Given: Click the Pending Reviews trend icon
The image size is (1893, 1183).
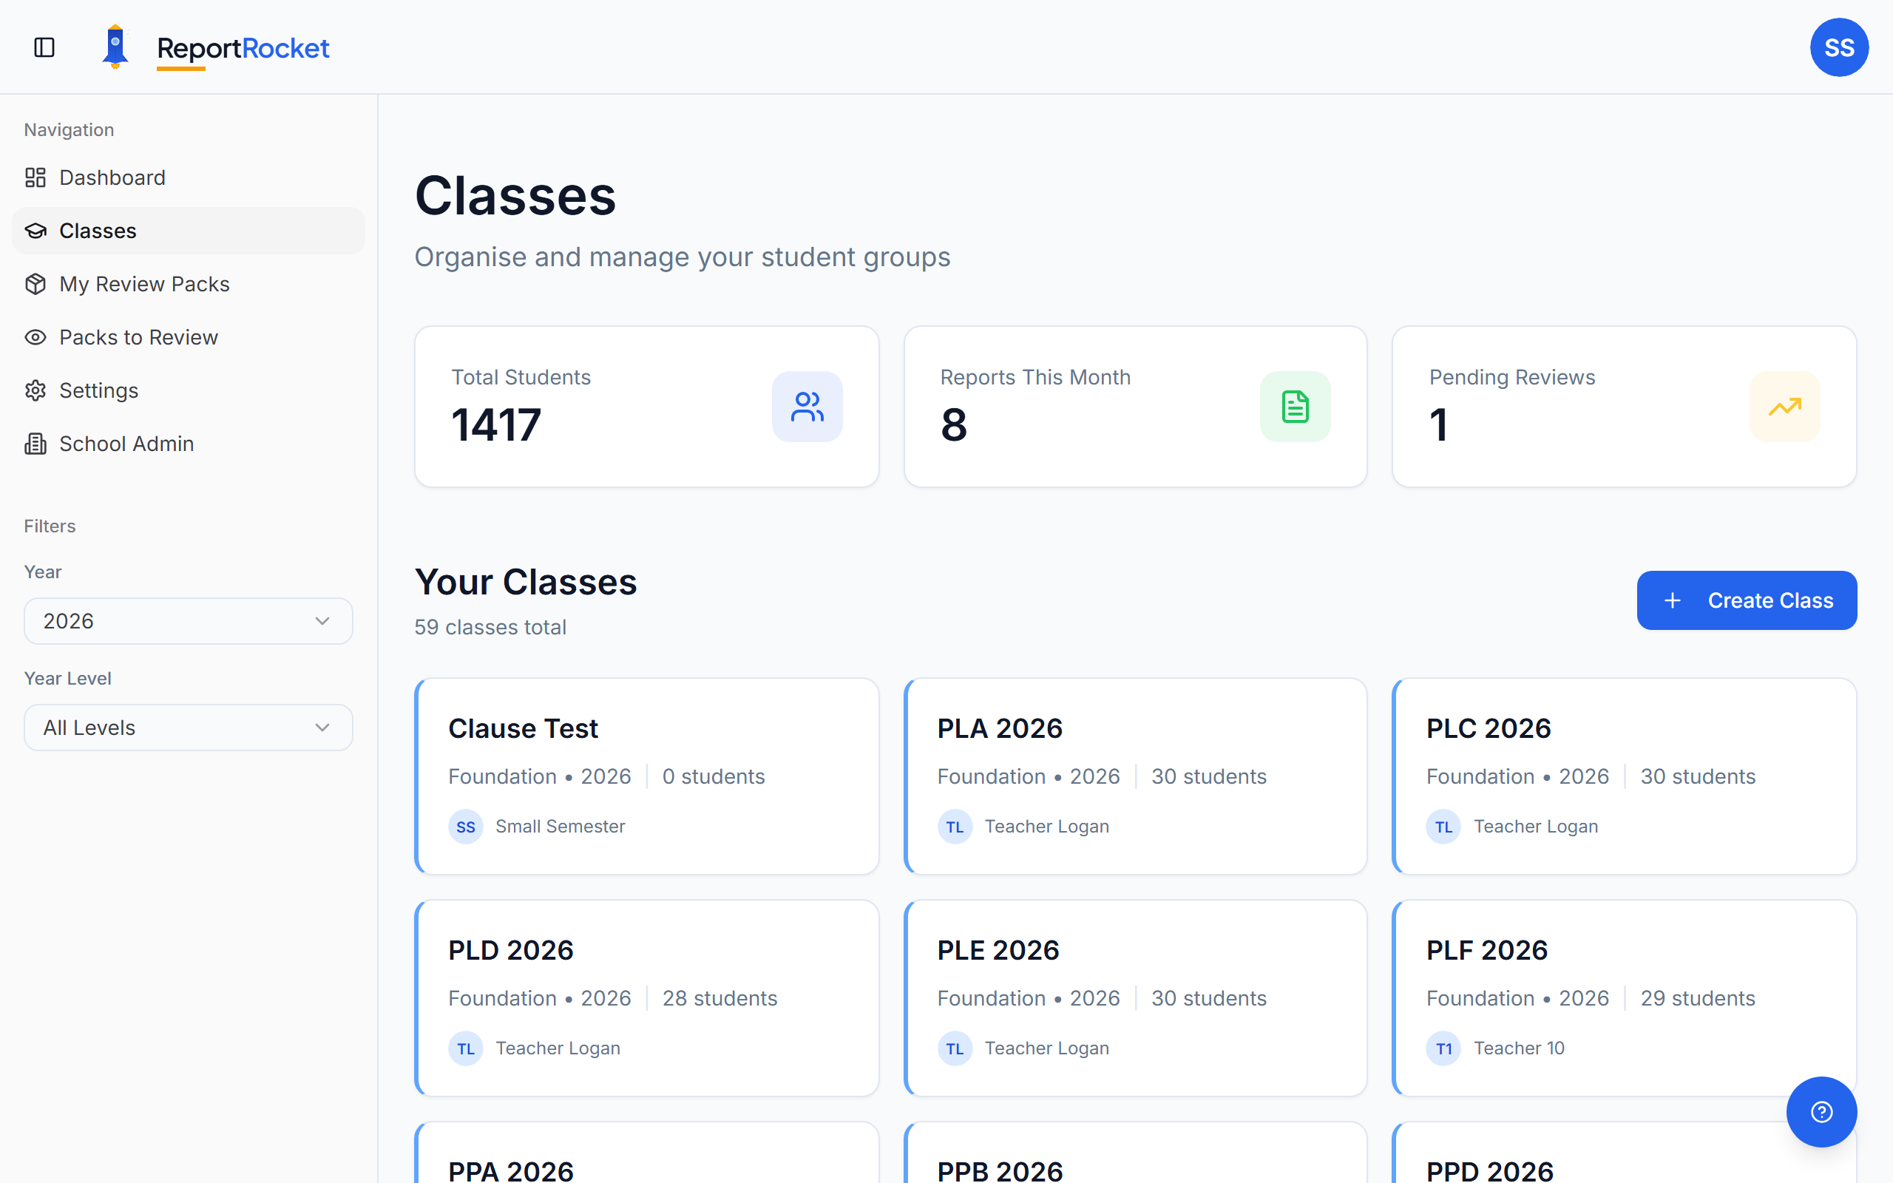Looking at the screenshot, I should coord(1784,406).
